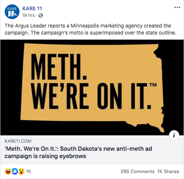184x179 pixels.
Task: Click the KARE 11 page name
Action: click(32, 8)
